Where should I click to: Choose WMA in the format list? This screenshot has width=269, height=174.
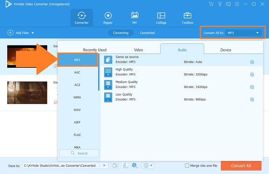tap(77, 97)
